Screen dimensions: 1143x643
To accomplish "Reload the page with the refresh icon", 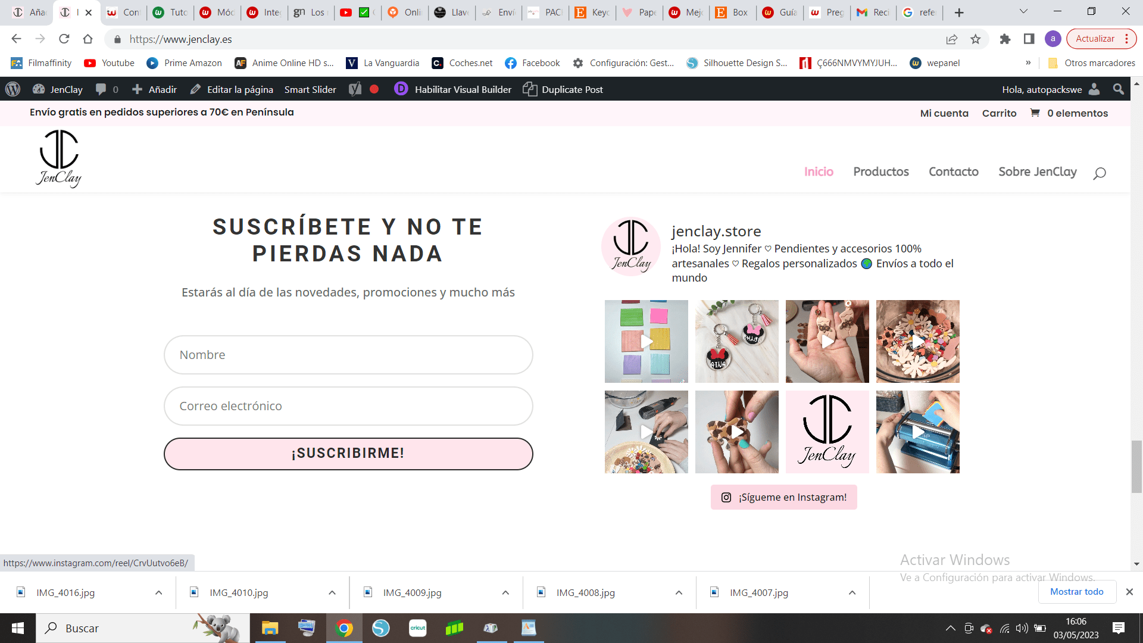I will (x=64, y=39).
